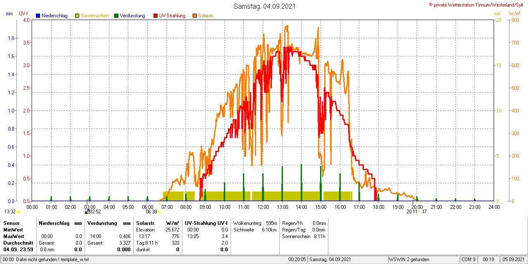
Task: Select the Solarstr. legend label
Action: click(x=206, y=16)
